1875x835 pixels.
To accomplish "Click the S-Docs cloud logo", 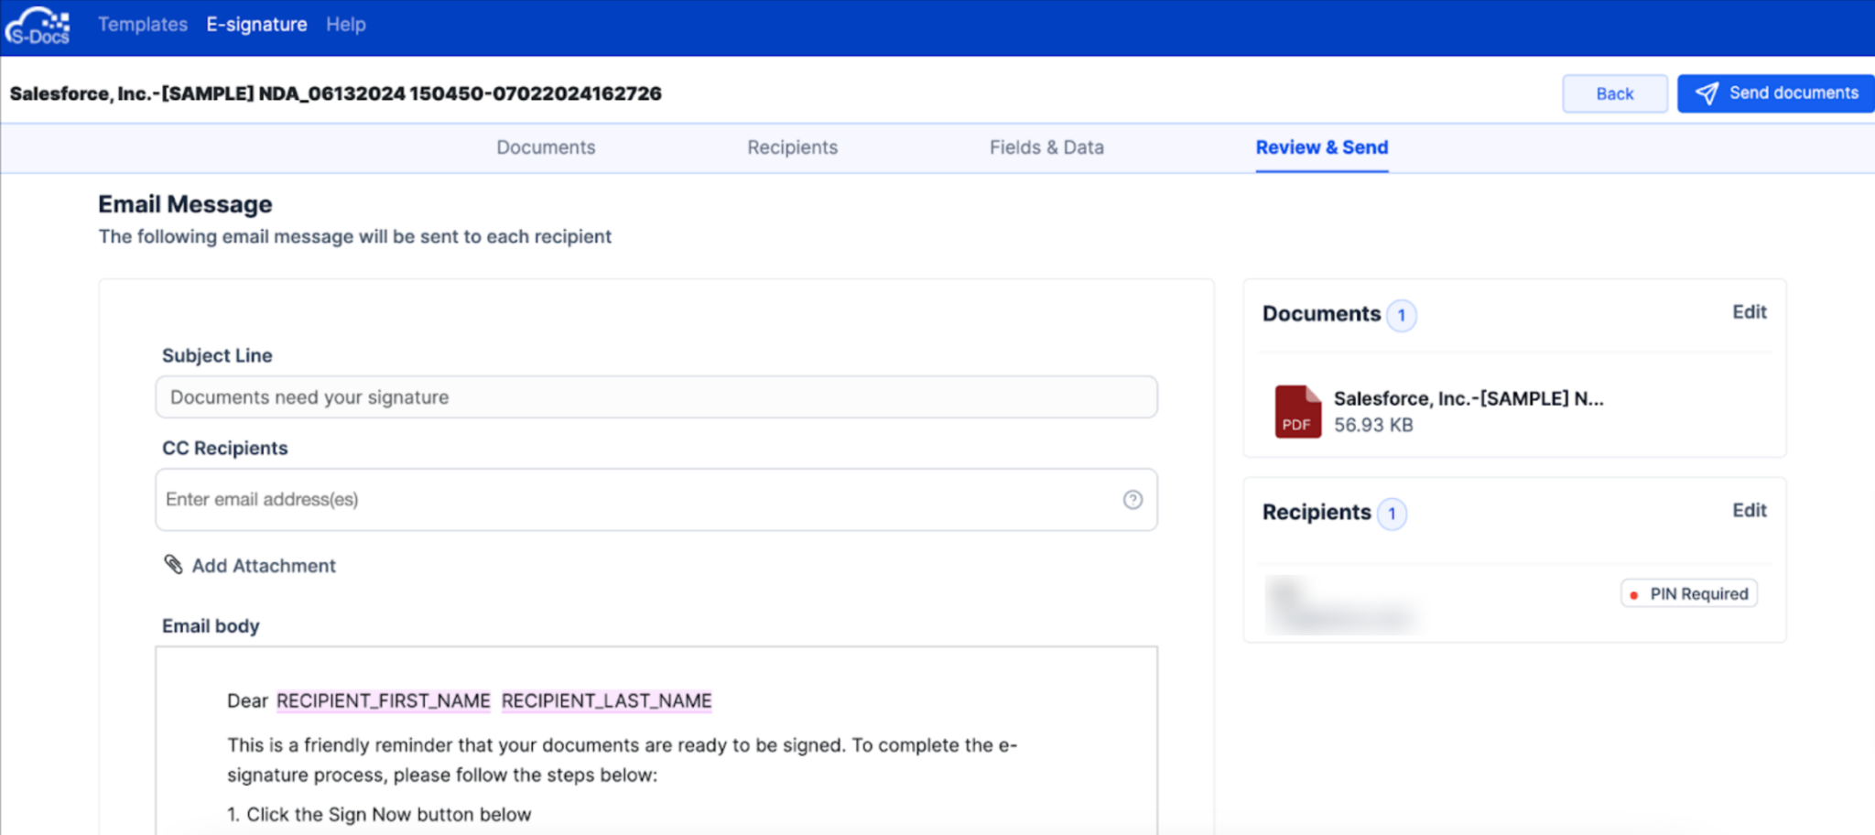I will pos(38,25).
